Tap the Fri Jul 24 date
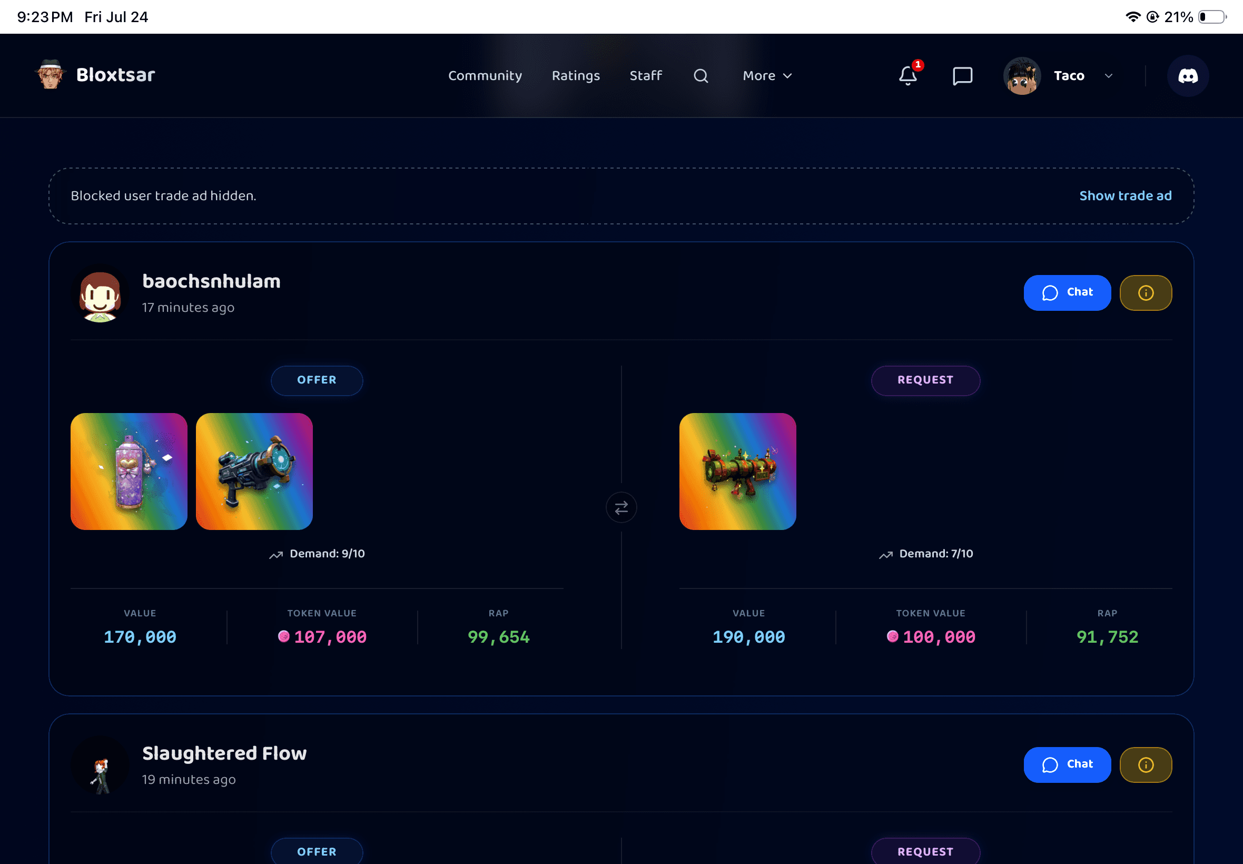This screenshot has height=864, width=1243. (x=116, y=17)
